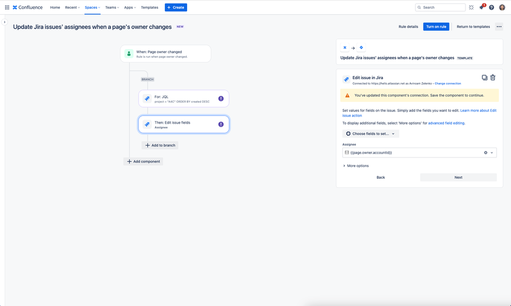This screenshot has height=306, width=511.
Task: Open the Templates page
Action: pos(149,7)
